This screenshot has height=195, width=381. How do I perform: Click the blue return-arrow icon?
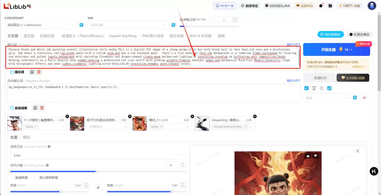click(x=329, y=88)
